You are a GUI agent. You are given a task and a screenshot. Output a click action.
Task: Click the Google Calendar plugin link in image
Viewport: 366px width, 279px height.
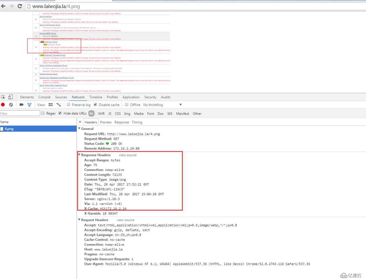(x=48, y=74)
